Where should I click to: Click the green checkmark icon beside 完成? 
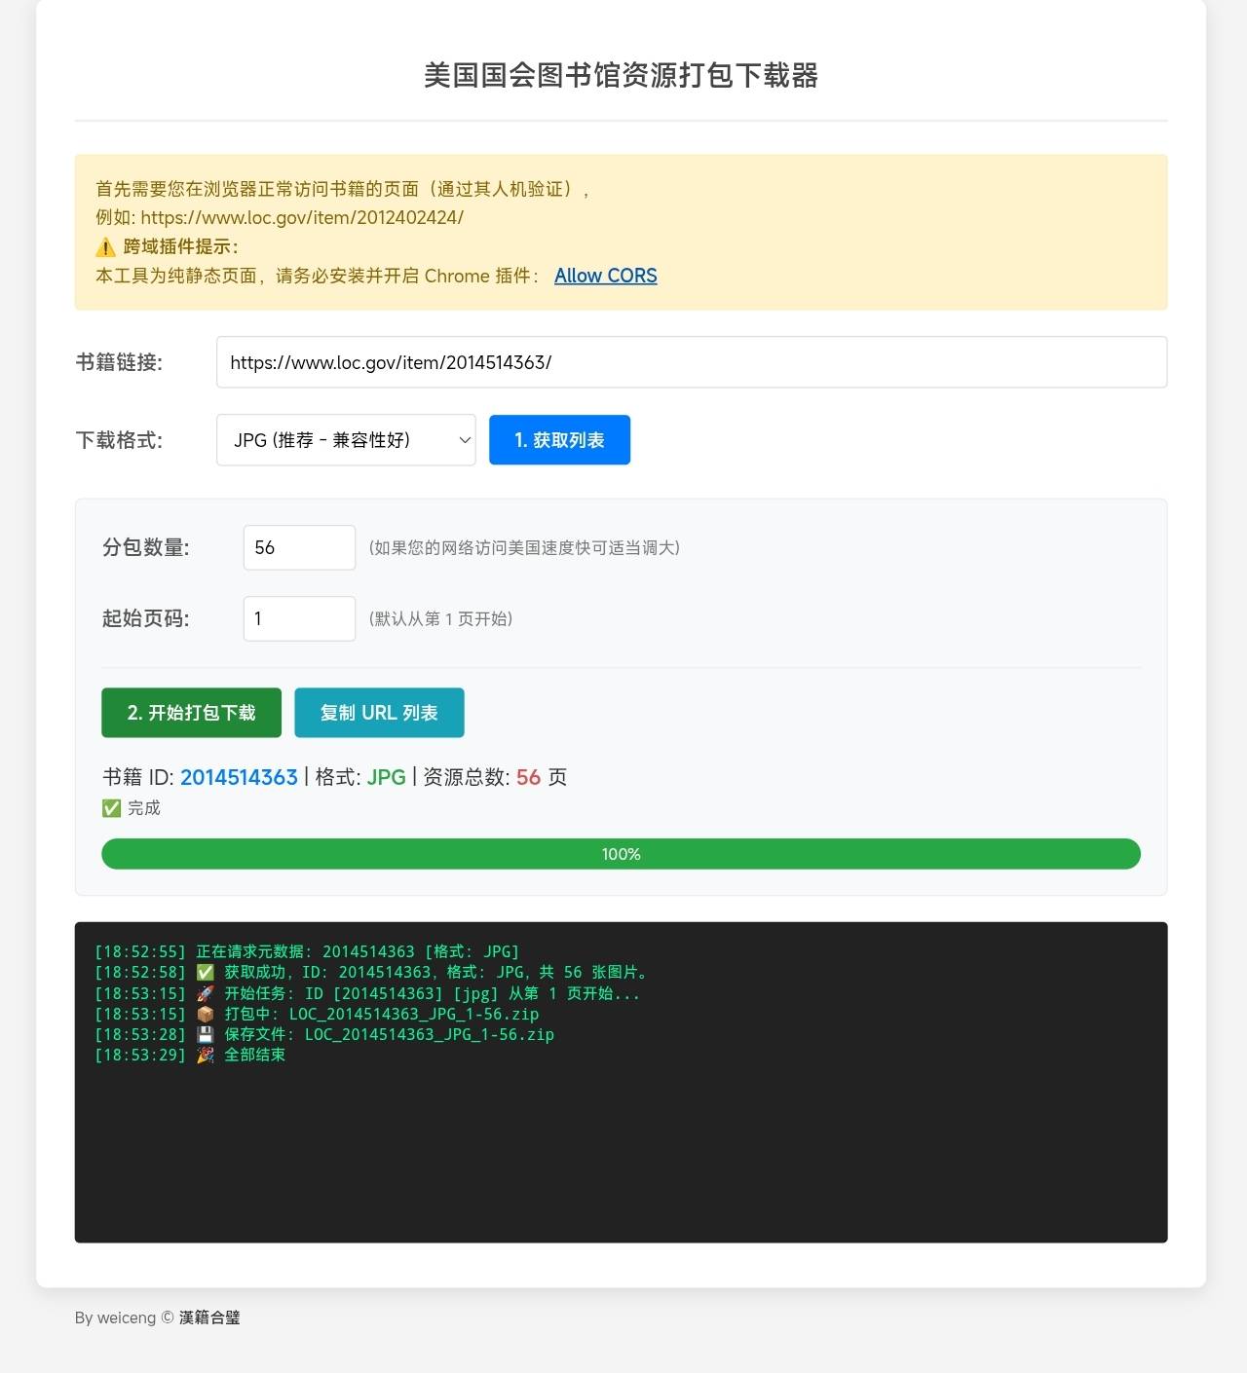pyautogui.click(x=110, y=807)
